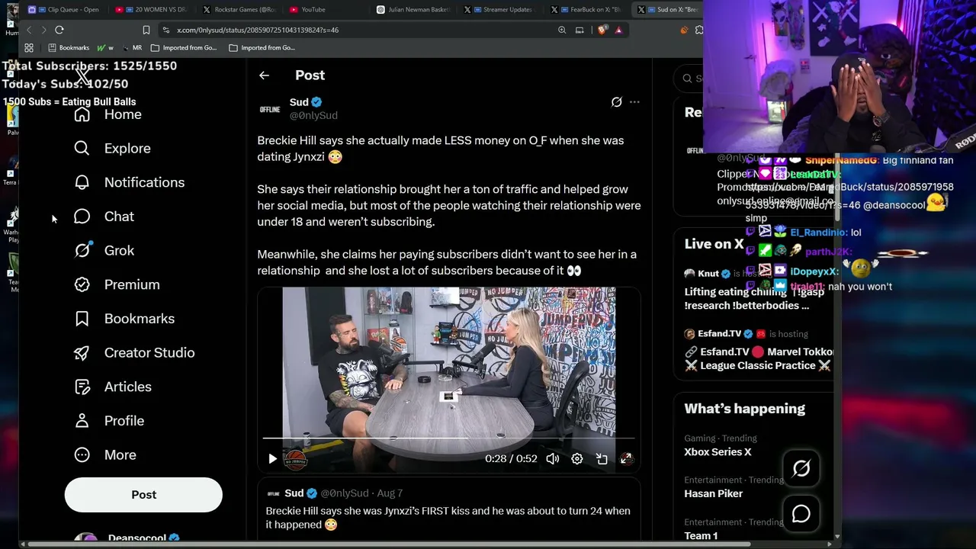Open the quoted Sud post from Aug 7

pos(448,511)
